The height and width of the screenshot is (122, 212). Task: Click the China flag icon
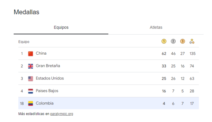point(31,54)
